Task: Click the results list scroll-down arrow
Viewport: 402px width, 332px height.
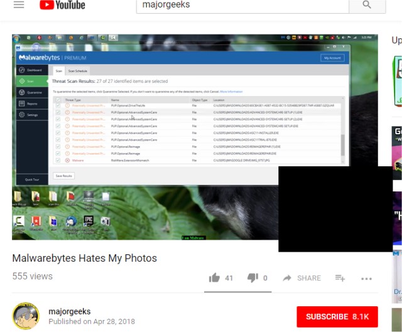Action: pyautogui.click(x=342, y=162)
